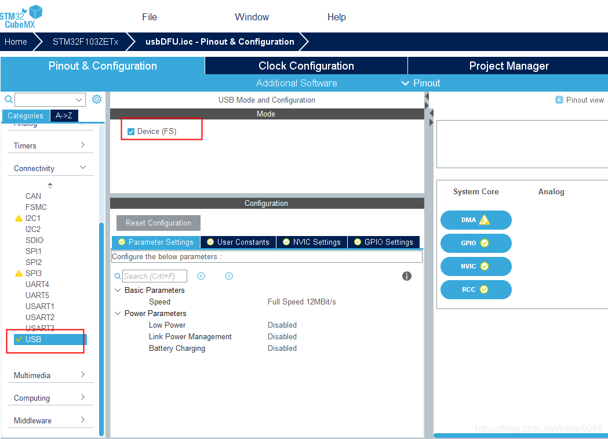
Task: Switch to Clock Configuration tab
Action: click(x=306, y=66)
